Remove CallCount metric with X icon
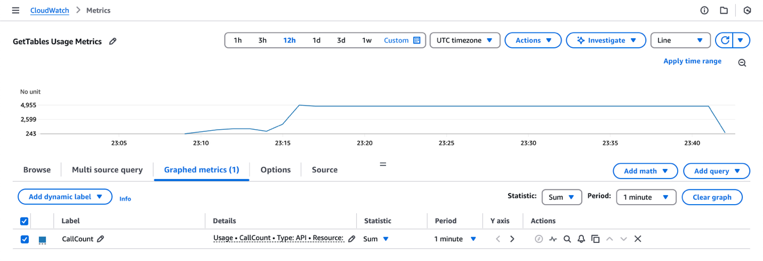This screenshot has width=763, height=261. pos(637,239)
